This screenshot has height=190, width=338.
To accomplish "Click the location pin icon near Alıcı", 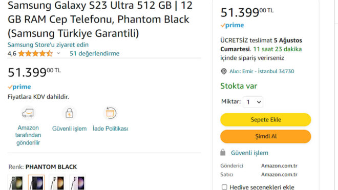I will [x=224, y=71].
